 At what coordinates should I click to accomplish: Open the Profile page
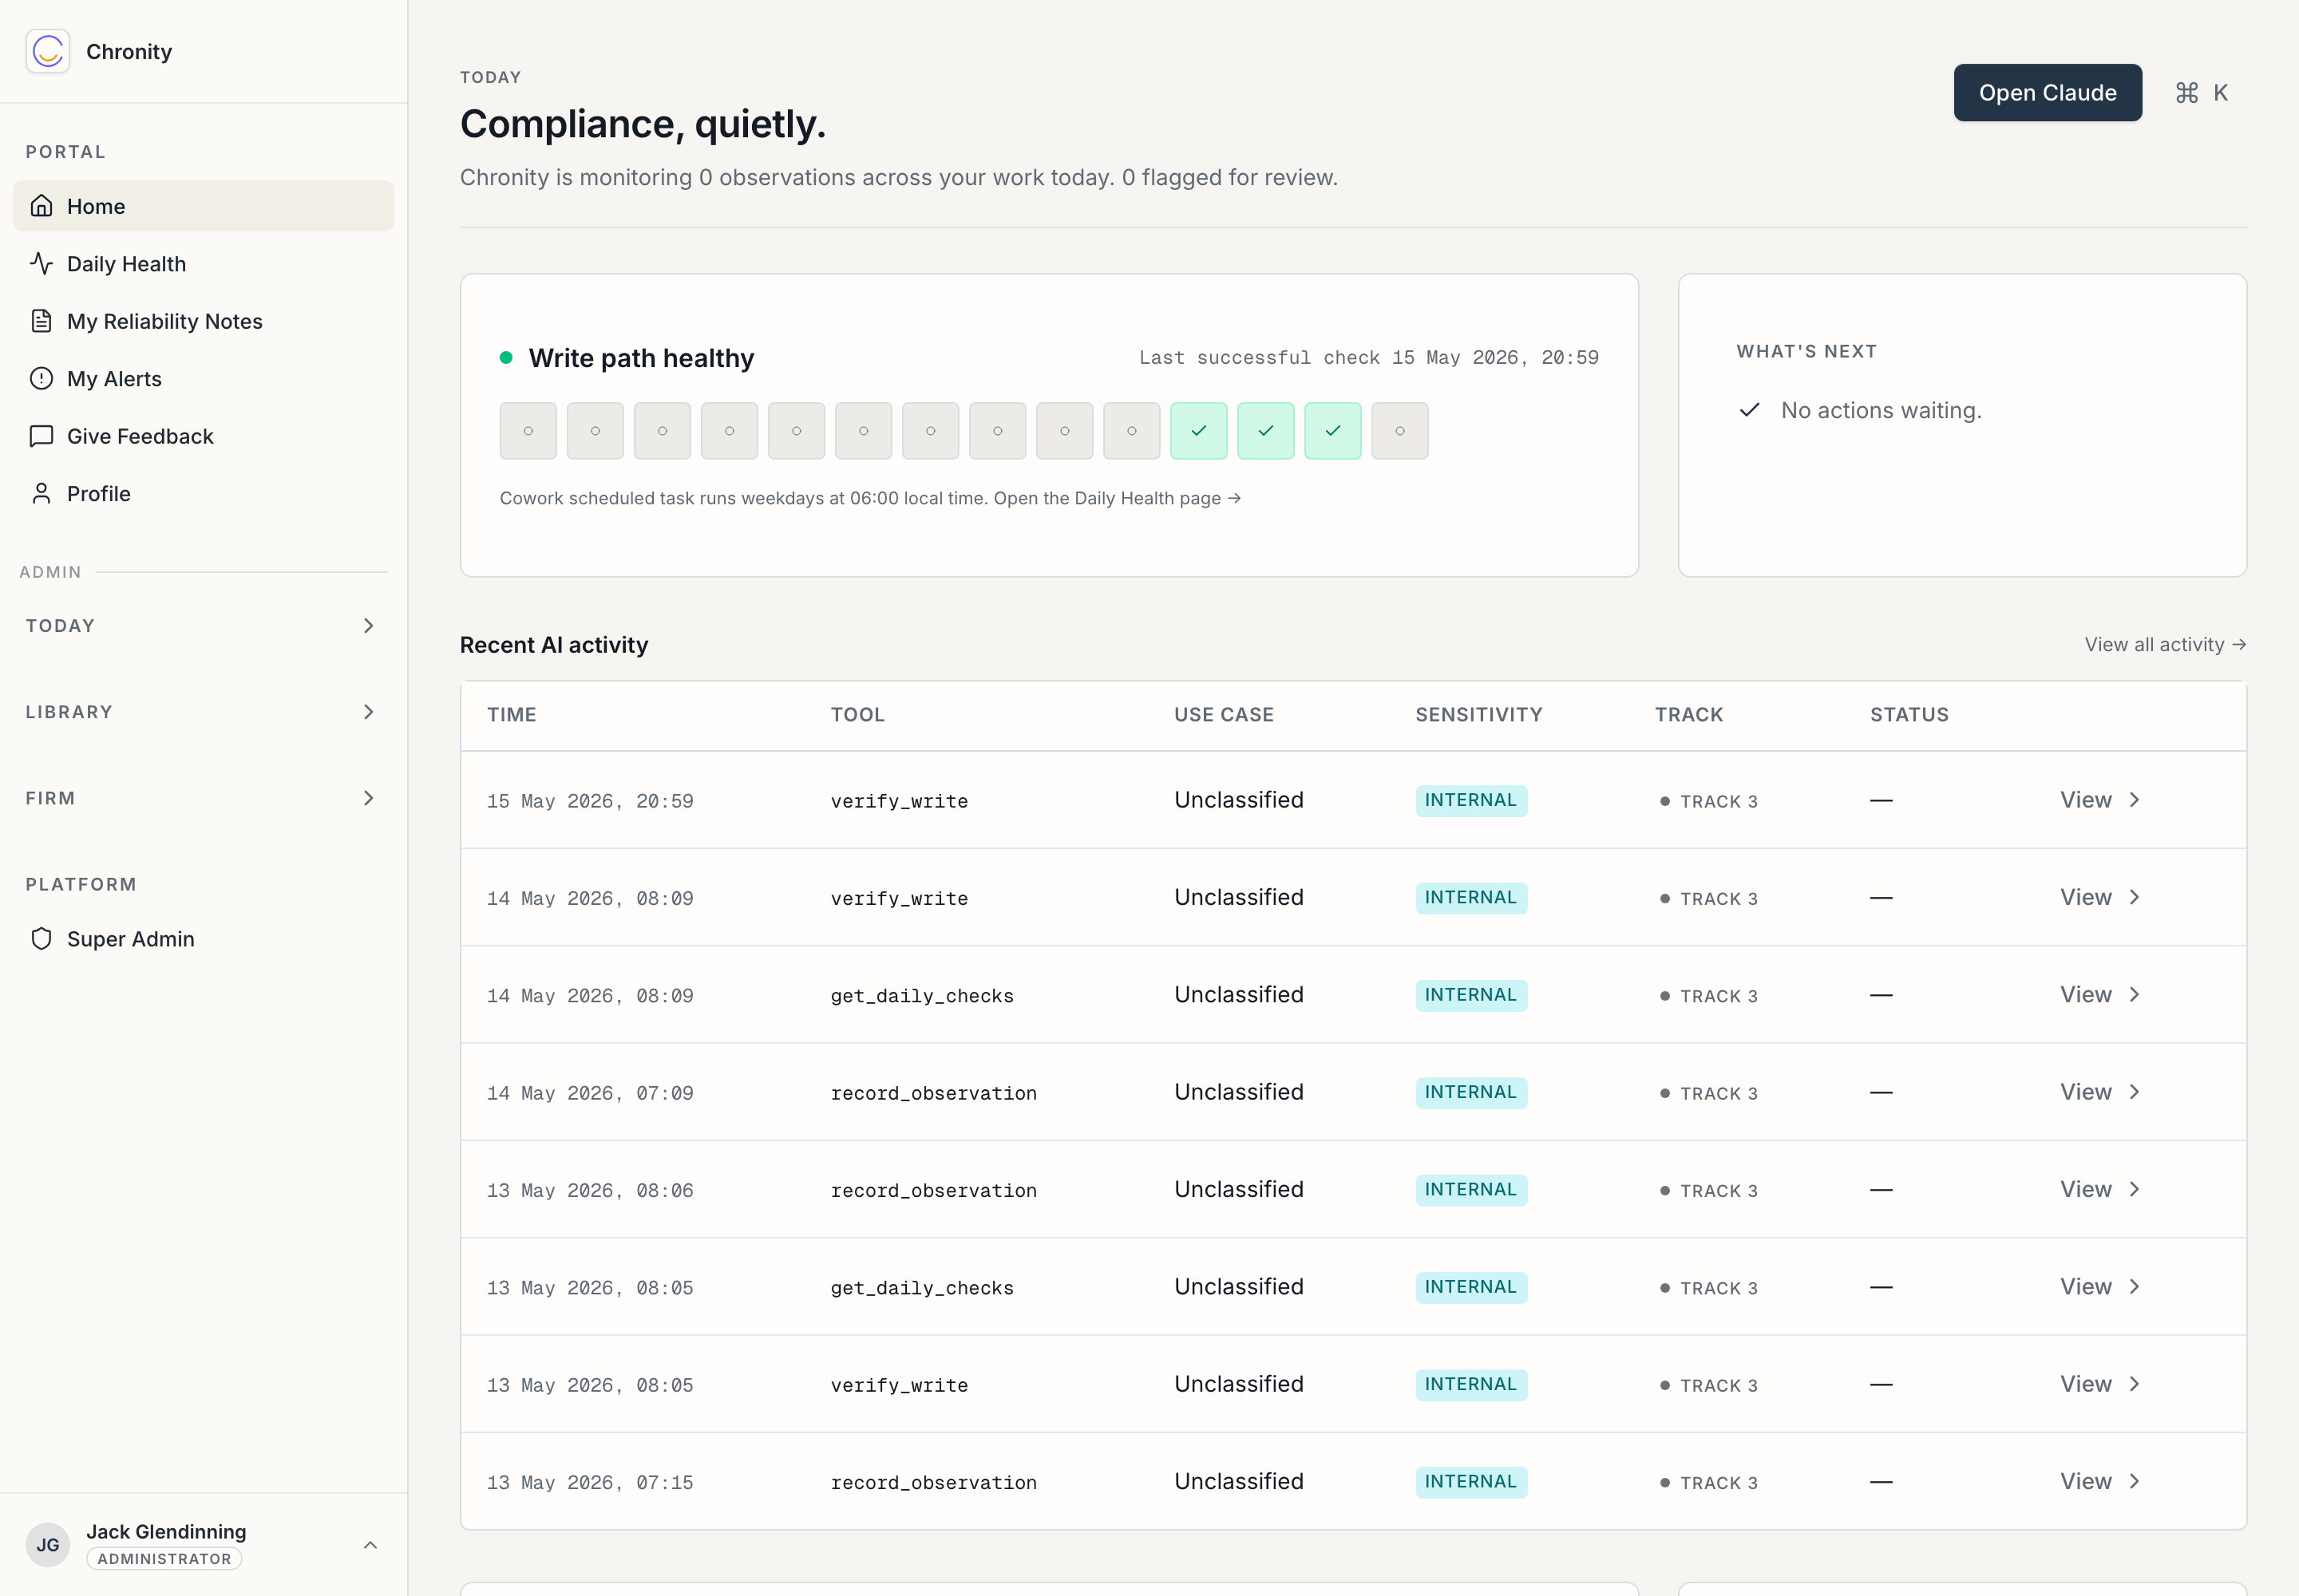click(203, 493)
